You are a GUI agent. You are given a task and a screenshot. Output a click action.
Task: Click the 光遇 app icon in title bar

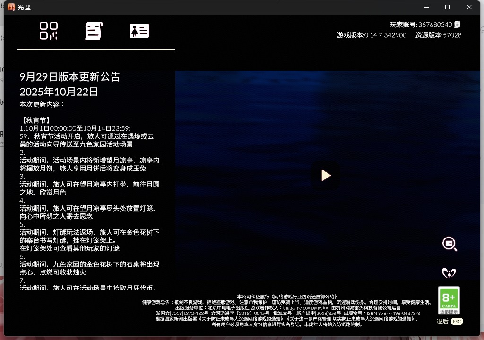click(x=11, y=7)
